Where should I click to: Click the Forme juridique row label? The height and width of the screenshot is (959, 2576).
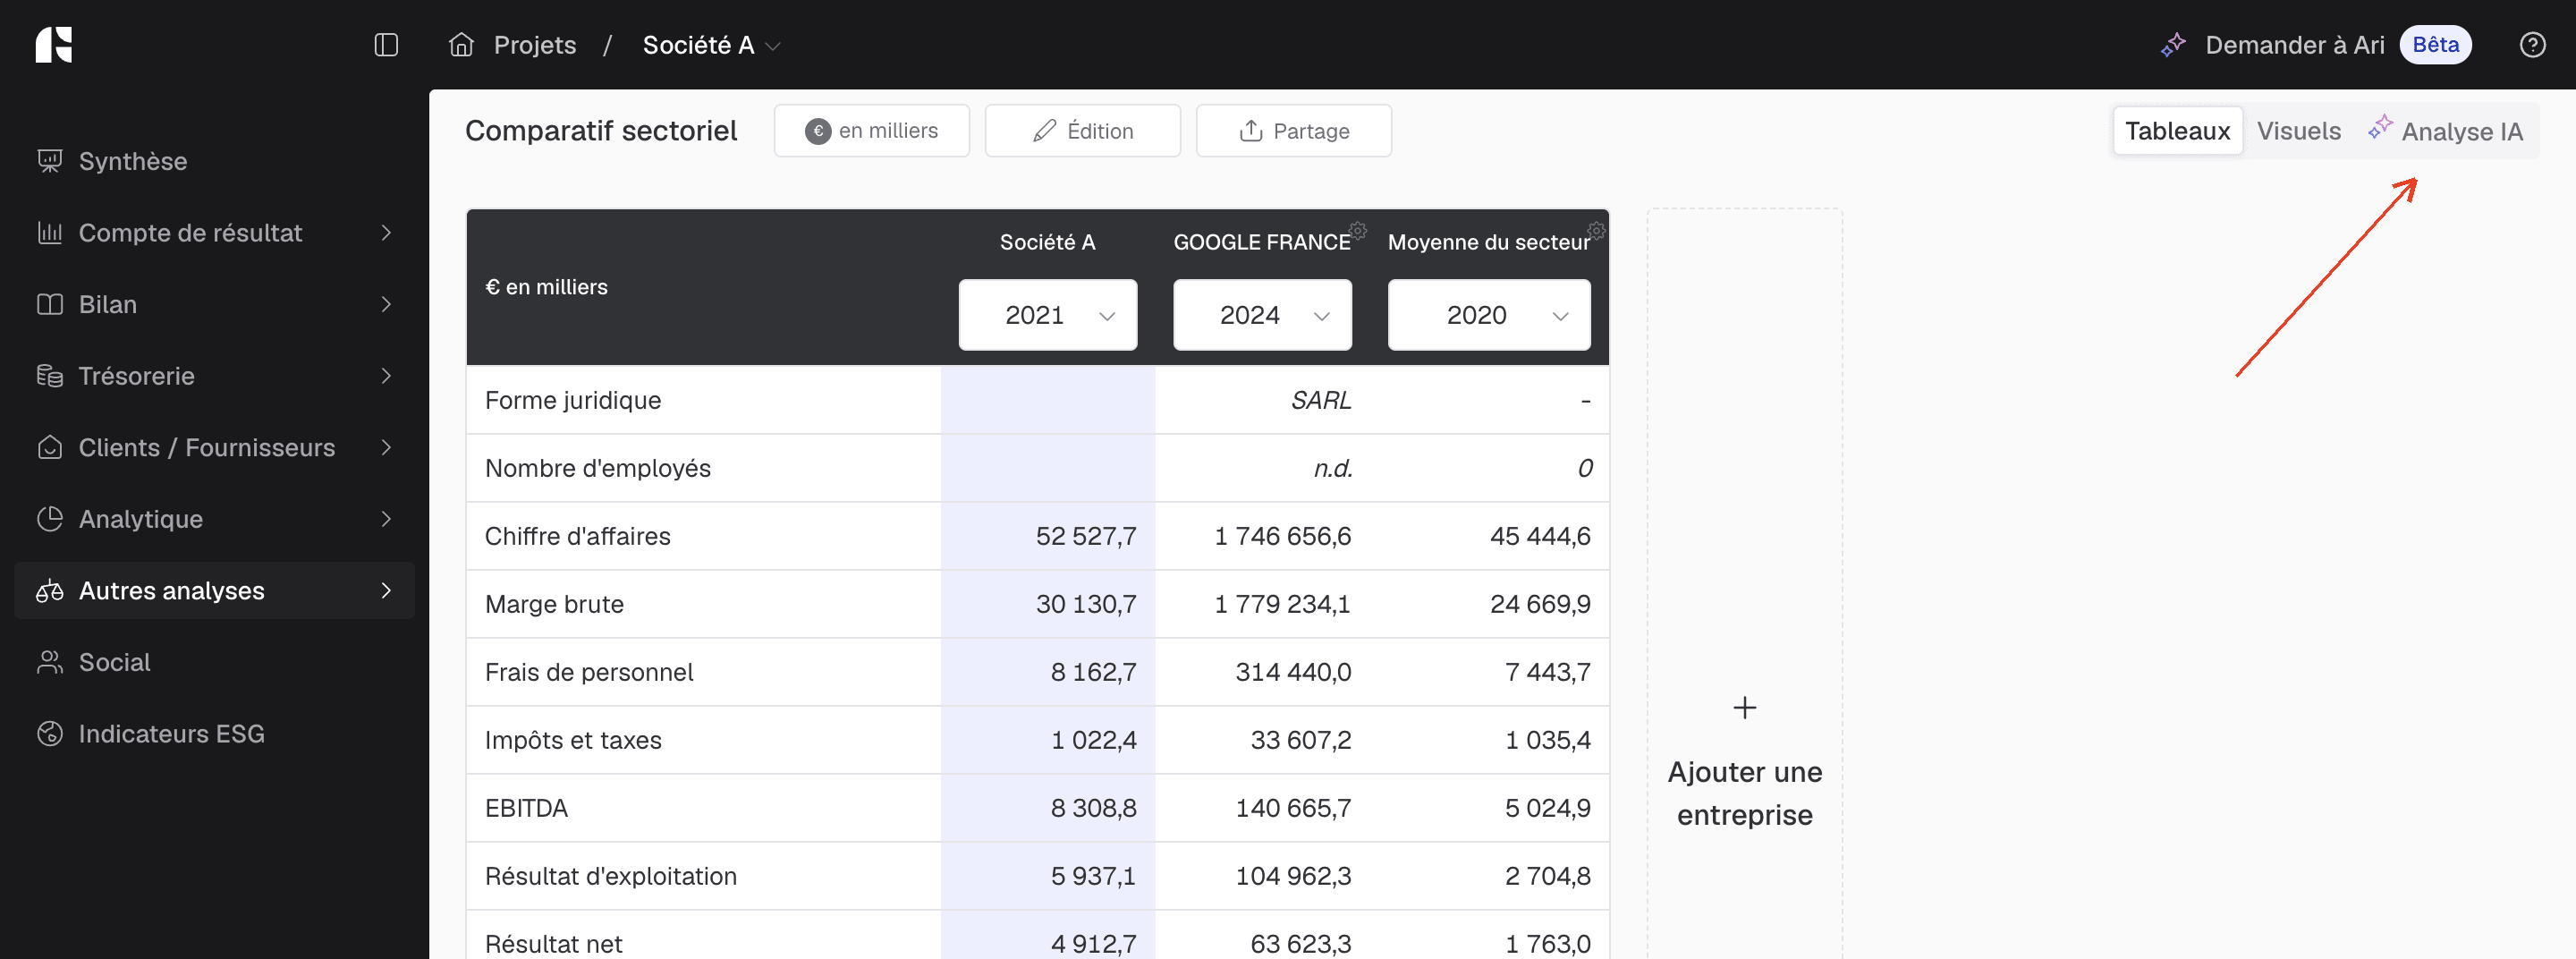tap(573, 400)
